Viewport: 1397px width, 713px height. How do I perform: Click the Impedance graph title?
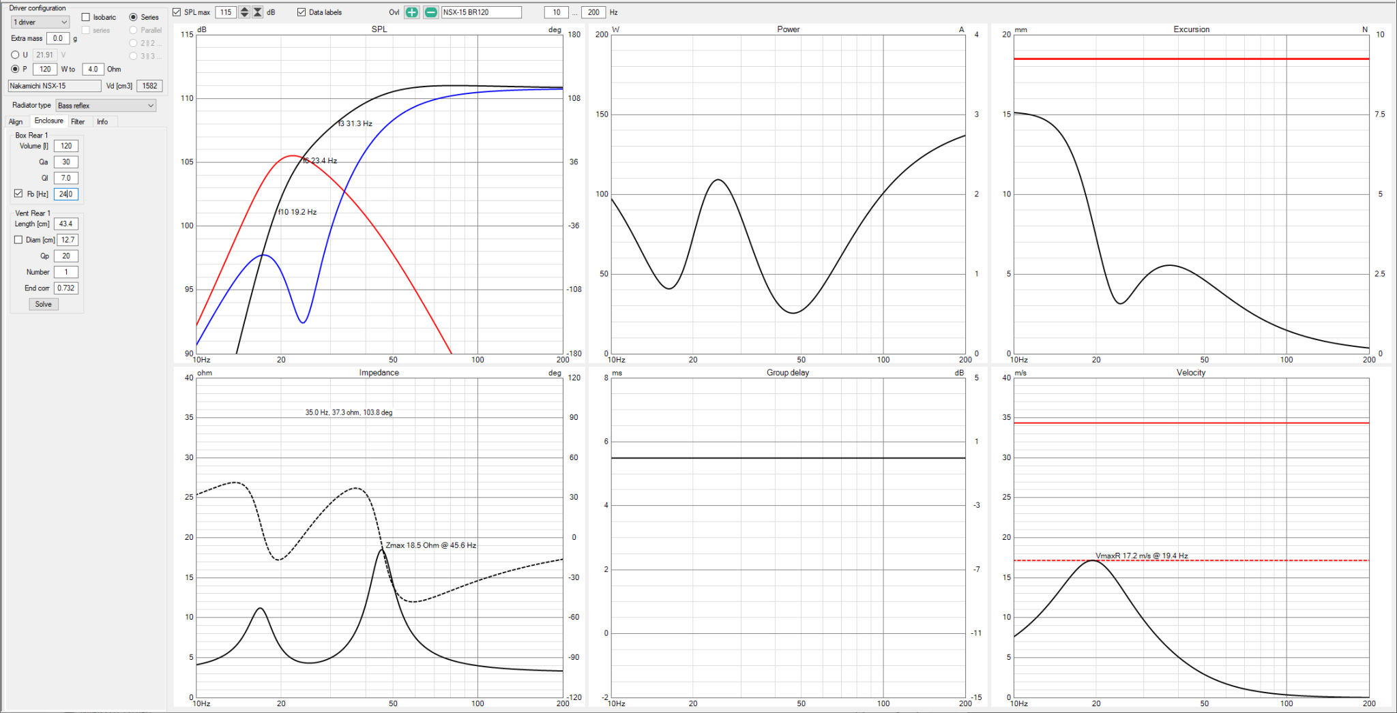click(x=379, y=373)
